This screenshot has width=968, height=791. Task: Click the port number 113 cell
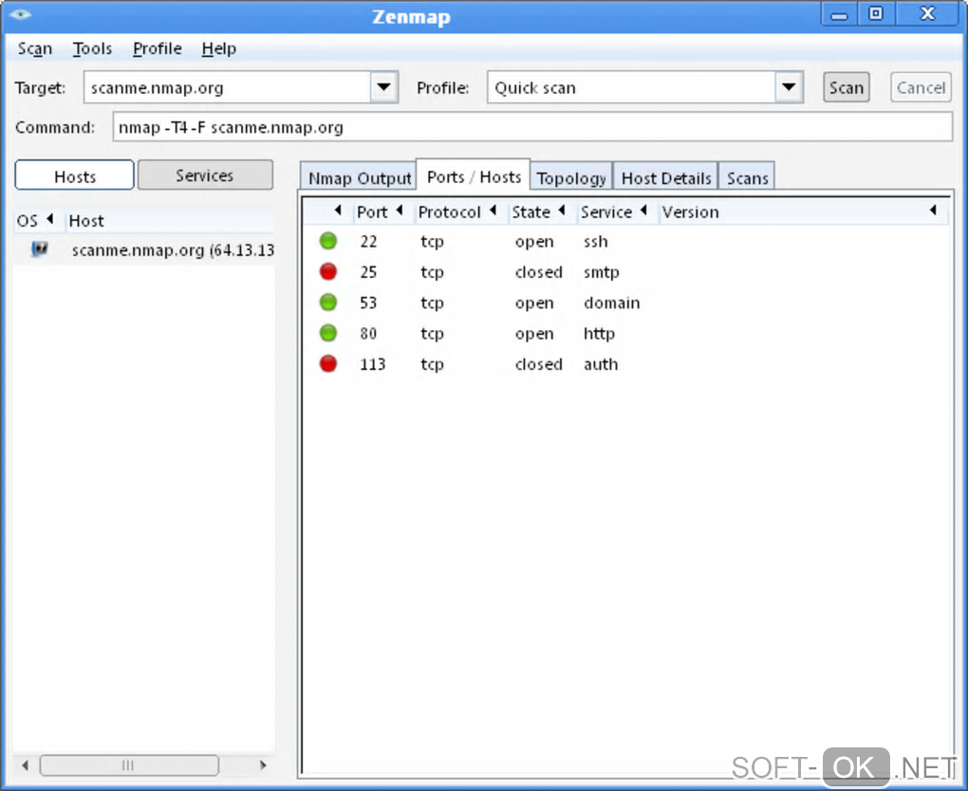(x=373, y=364)
